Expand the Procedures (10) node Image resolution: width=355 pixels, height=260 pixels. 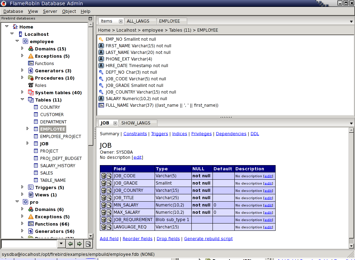(x=22, y=78)
